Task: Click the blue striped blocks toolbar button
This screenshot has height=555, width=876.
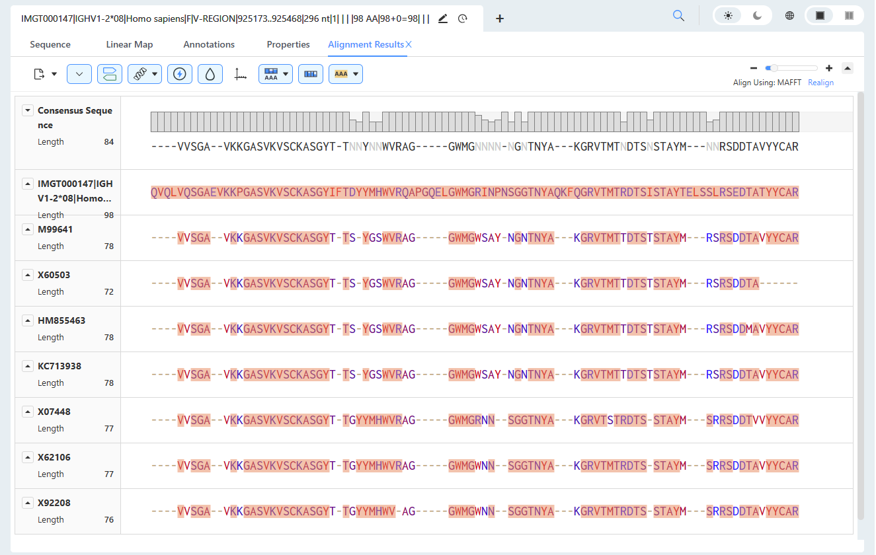Action: [x=311, y=74]
